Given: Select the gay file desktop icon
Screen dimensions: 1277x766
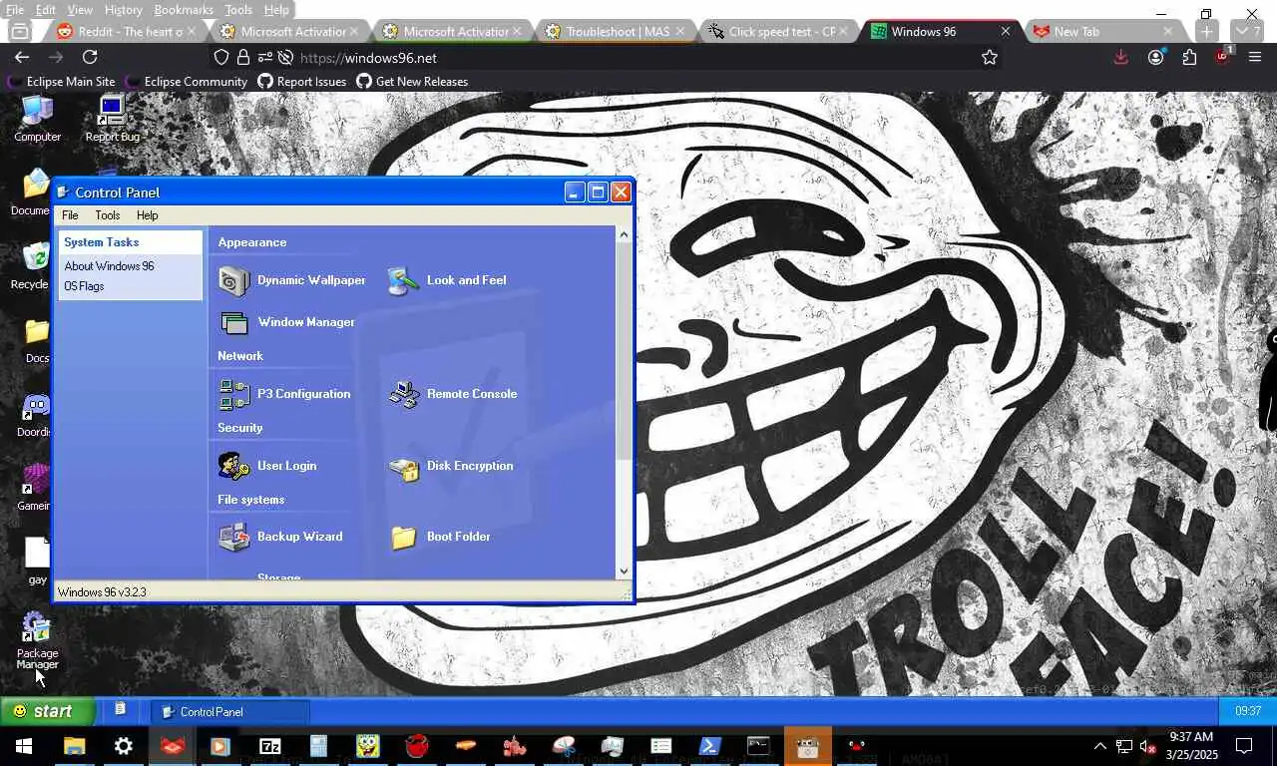Looking at the screenshot, I should pyautogui.click(x=37, y=562).
